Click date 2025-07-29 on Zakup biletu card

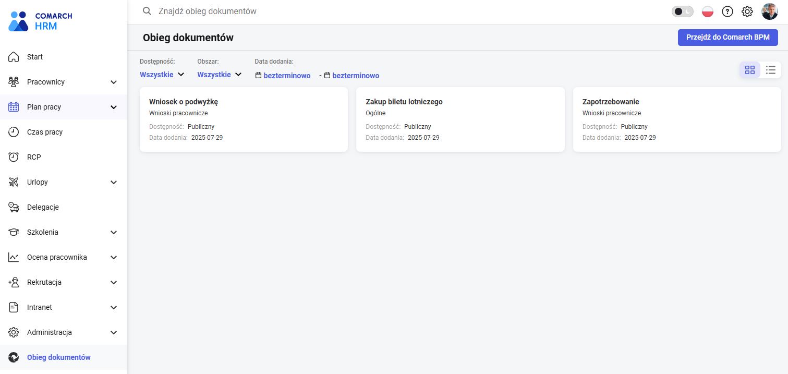pyautogui.click(x=423, y=138)
